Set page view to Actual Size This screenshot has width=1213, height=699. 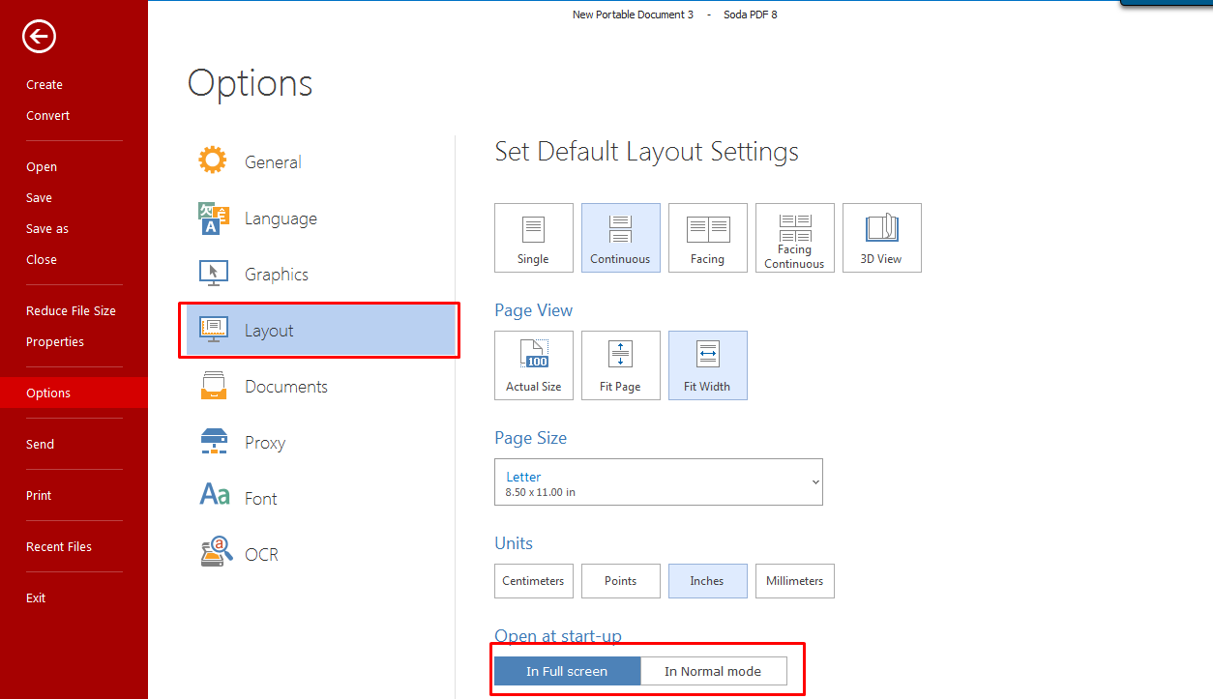click(534, 365)
